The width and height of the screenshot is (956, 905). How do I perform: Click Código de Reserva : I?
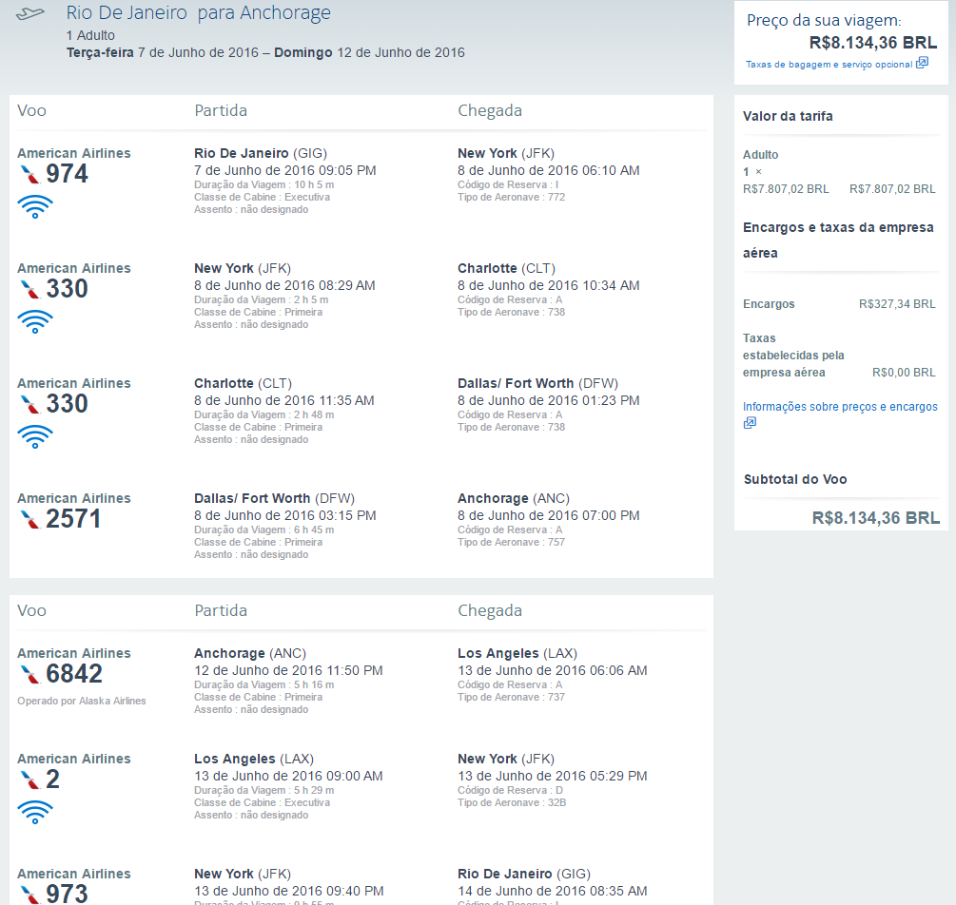(508, 184)
